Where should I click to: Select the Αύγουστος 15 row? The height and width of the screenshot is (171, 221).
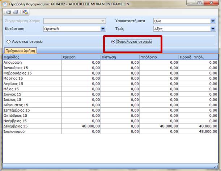click(x=110, y=105)
